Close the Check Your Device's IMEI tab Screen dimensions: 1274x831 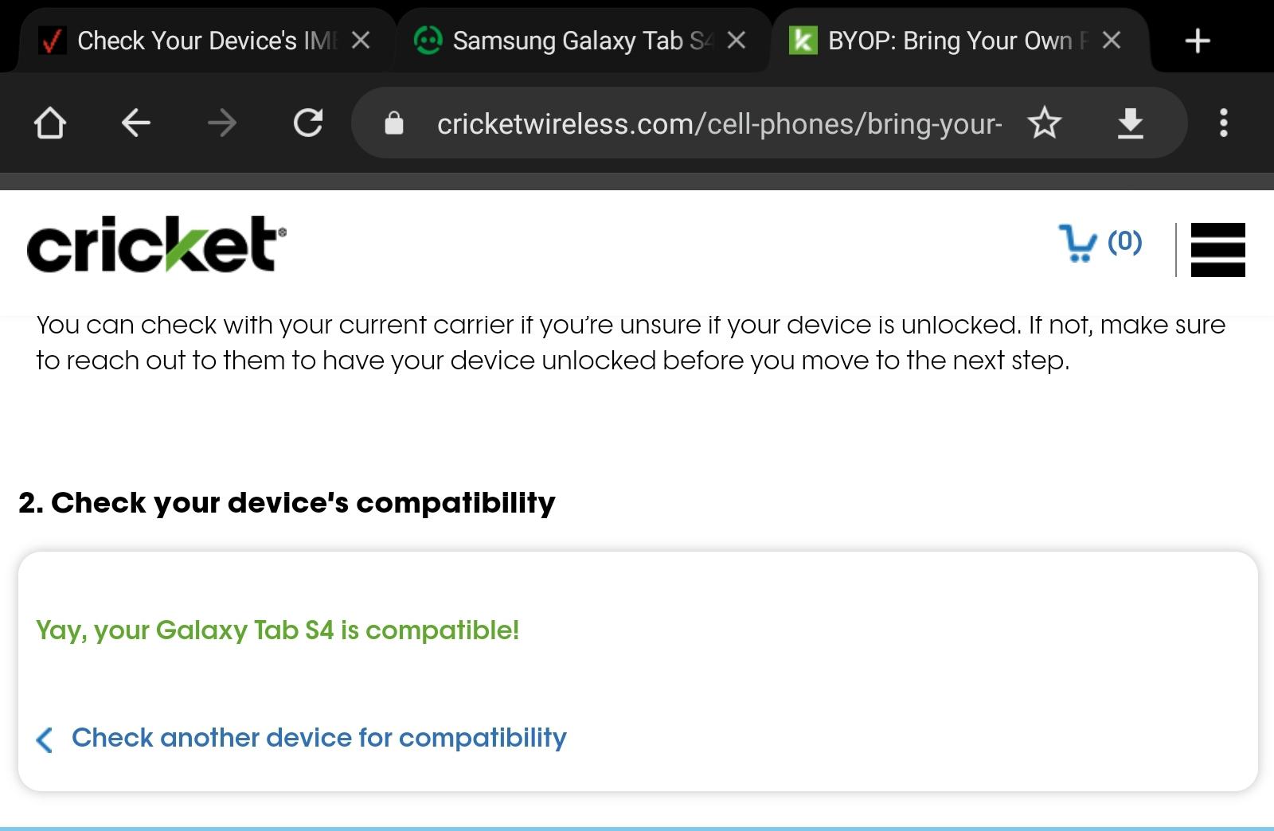[x=361, y=41]
